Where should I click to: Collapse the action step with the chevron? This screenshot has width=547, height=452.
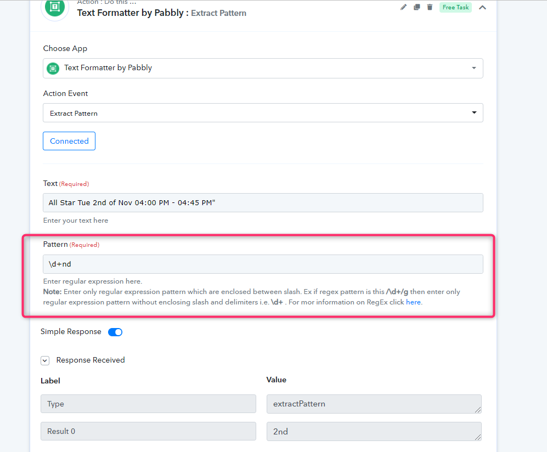click(482, 8)
